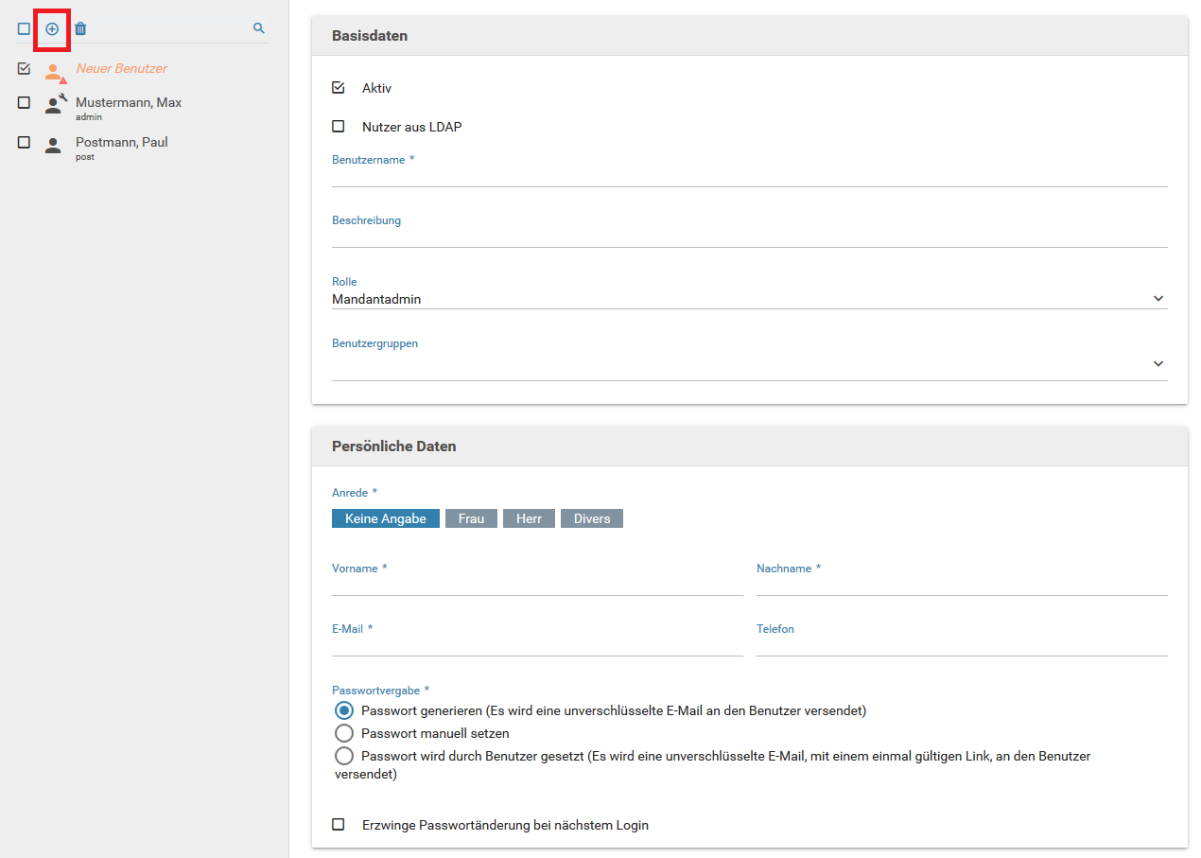Choose the Divers salutation button

pyautogui.click(x=592, y=518)
